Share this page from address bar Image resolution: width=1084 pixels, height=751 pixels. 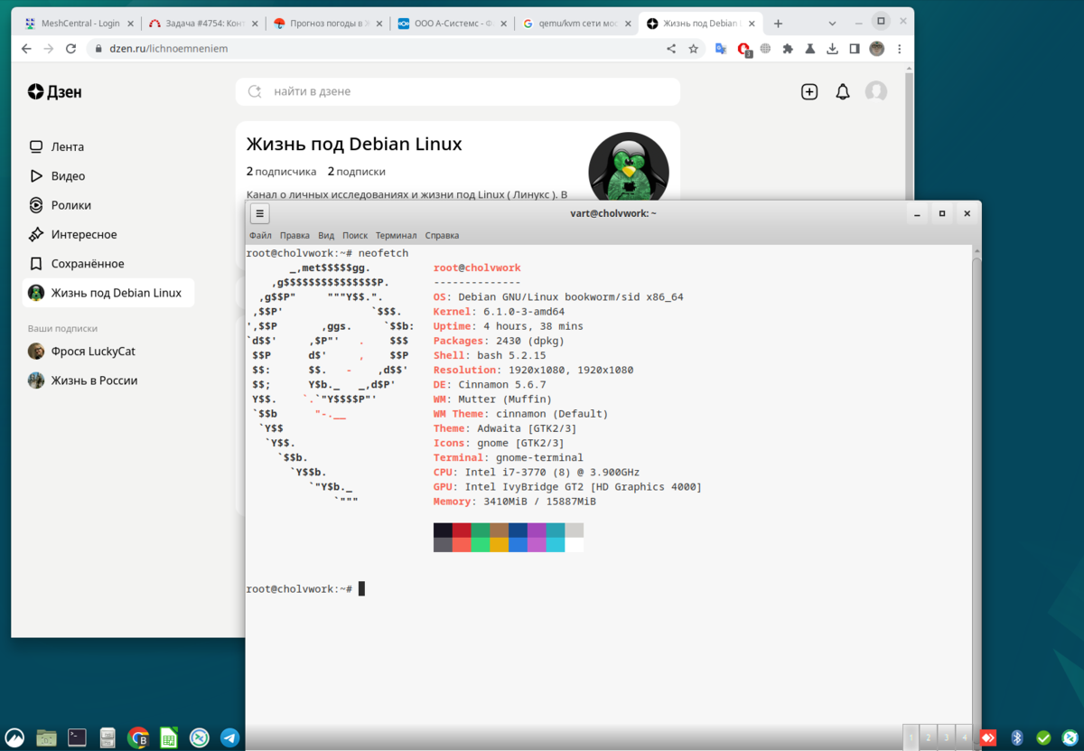pyautogui.click(x=671, y=49)
